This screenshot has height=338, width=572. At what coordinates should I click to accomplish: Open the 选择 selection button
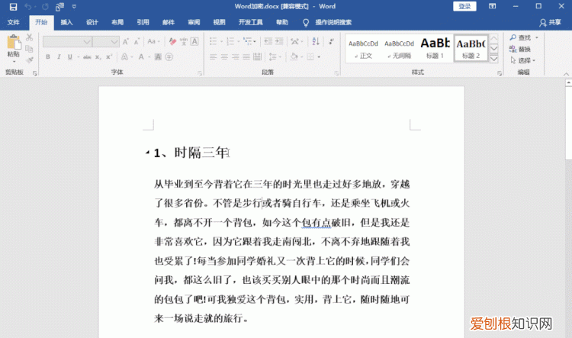coord(522,60)
